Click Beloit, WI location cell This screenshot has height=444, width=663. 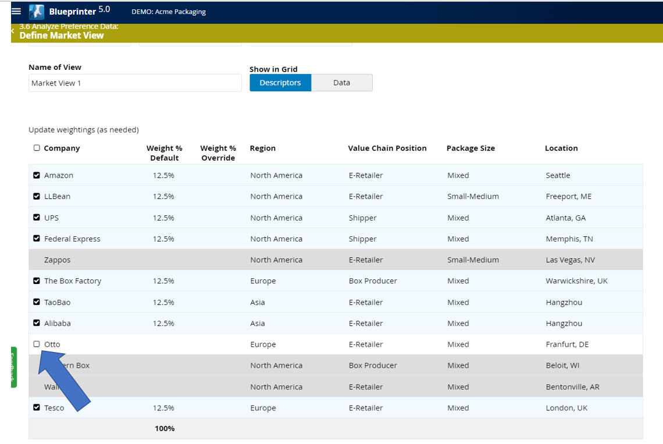[562, 365]
